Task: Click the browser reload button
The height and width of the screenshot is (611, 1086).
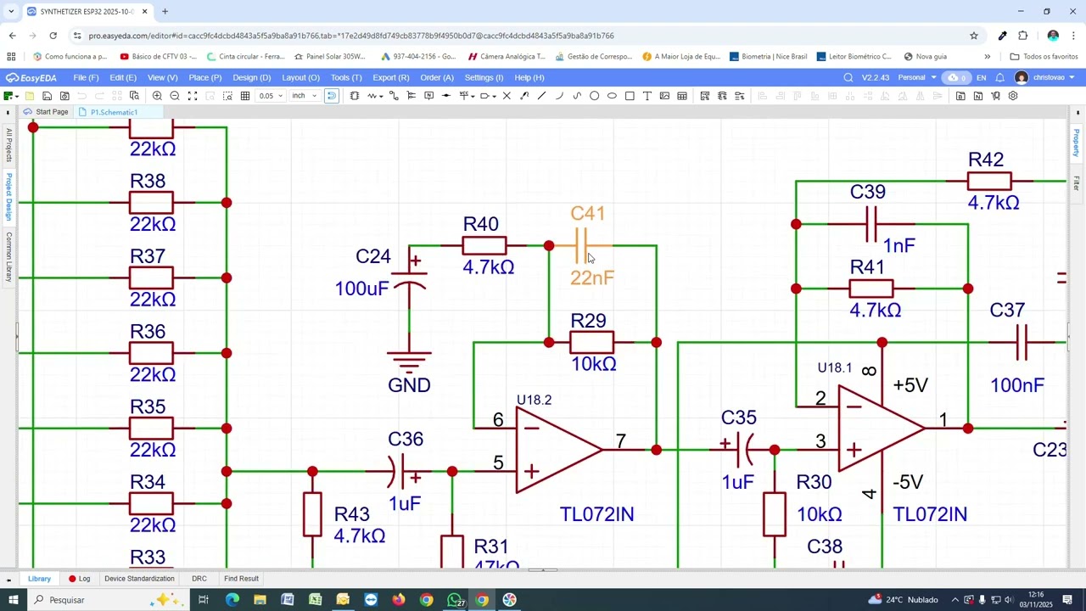Action: pyautogui.click(x=53, y=36)
